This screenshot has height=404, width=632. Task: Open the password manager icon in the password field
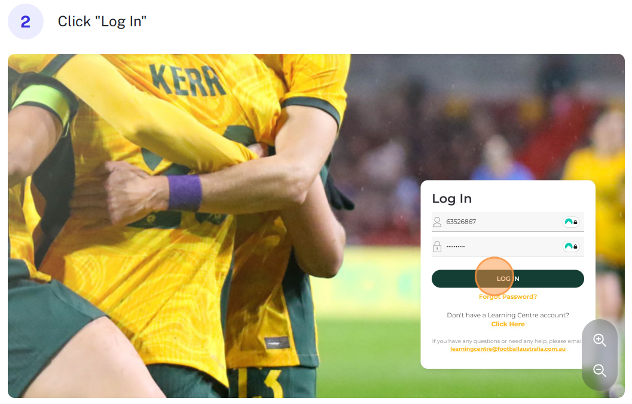pyautogui.click(x=571, y=246)
